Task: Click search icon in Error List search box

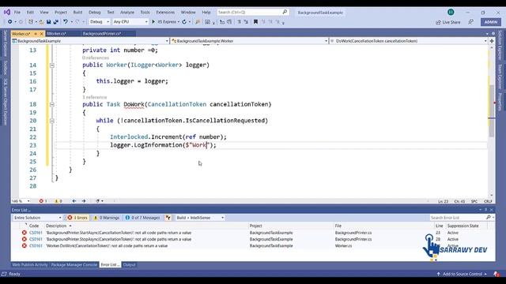Action: click(x=489, y=218)
